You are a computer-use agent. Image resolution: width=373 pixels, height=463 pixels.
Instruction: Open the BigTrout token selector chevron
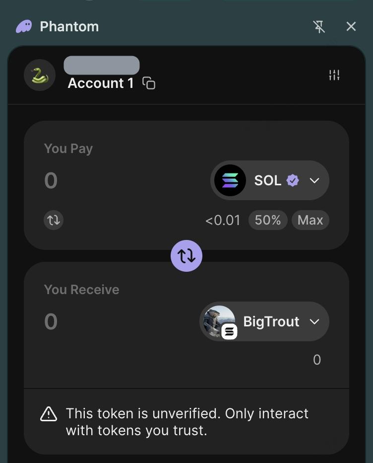pos(314,321)
